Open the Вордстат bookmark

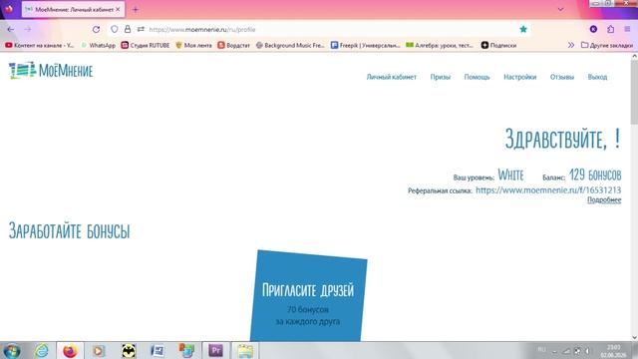click(233, 45)
